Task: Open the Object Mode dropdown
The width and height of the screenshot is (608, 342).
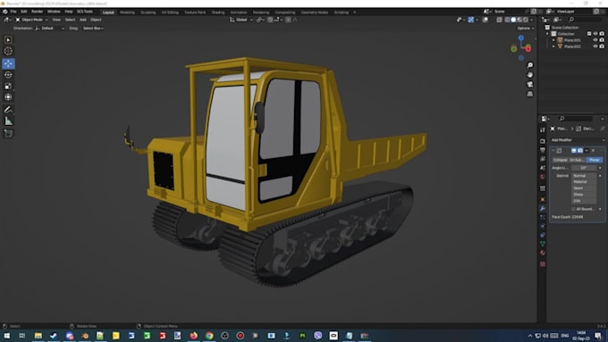Action: point(32,20)
